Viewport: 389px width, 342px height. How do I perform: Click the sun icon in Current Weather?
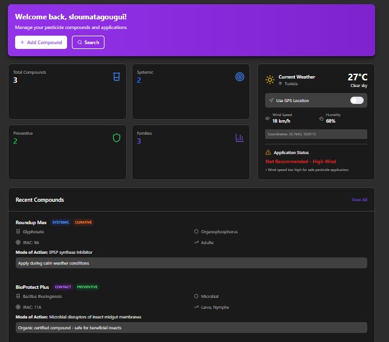270,80
